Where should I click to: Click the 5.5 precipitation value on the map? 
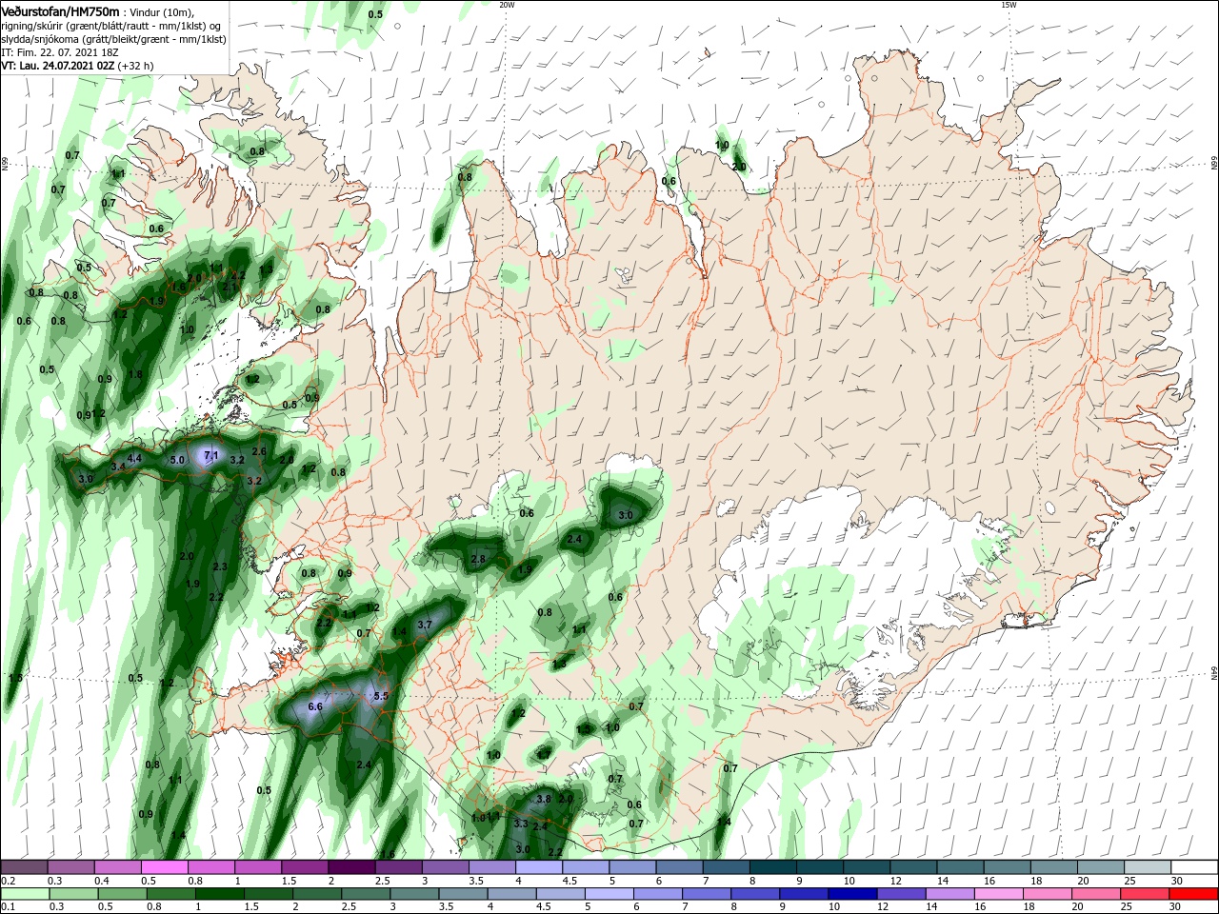pyautogui.click(x=381, y=696)
